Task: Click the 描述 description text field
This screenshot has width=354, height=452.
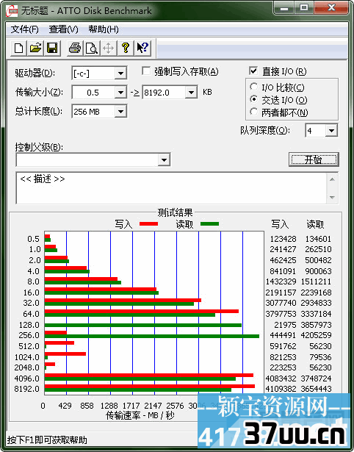Action: 172,188
